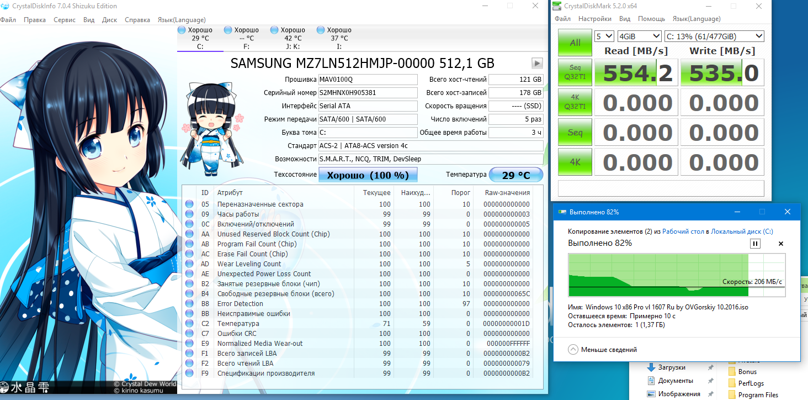Click the next disk arrow button in CrystalDiskInfo

coord(536,63)
